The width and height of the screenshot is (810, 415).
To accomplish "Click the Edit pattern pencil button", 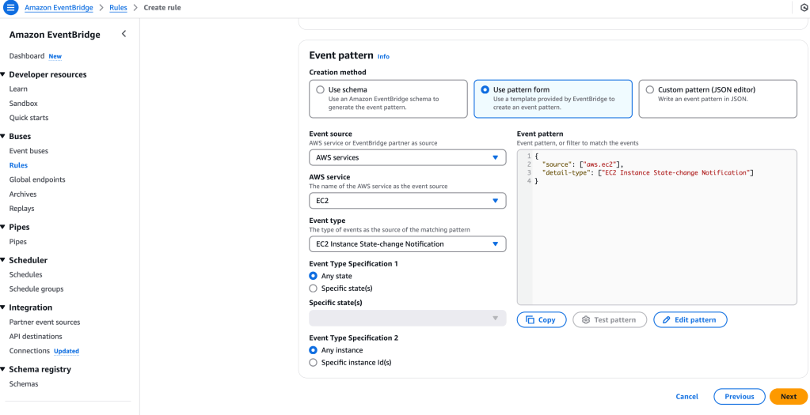I will coord(690,319).
